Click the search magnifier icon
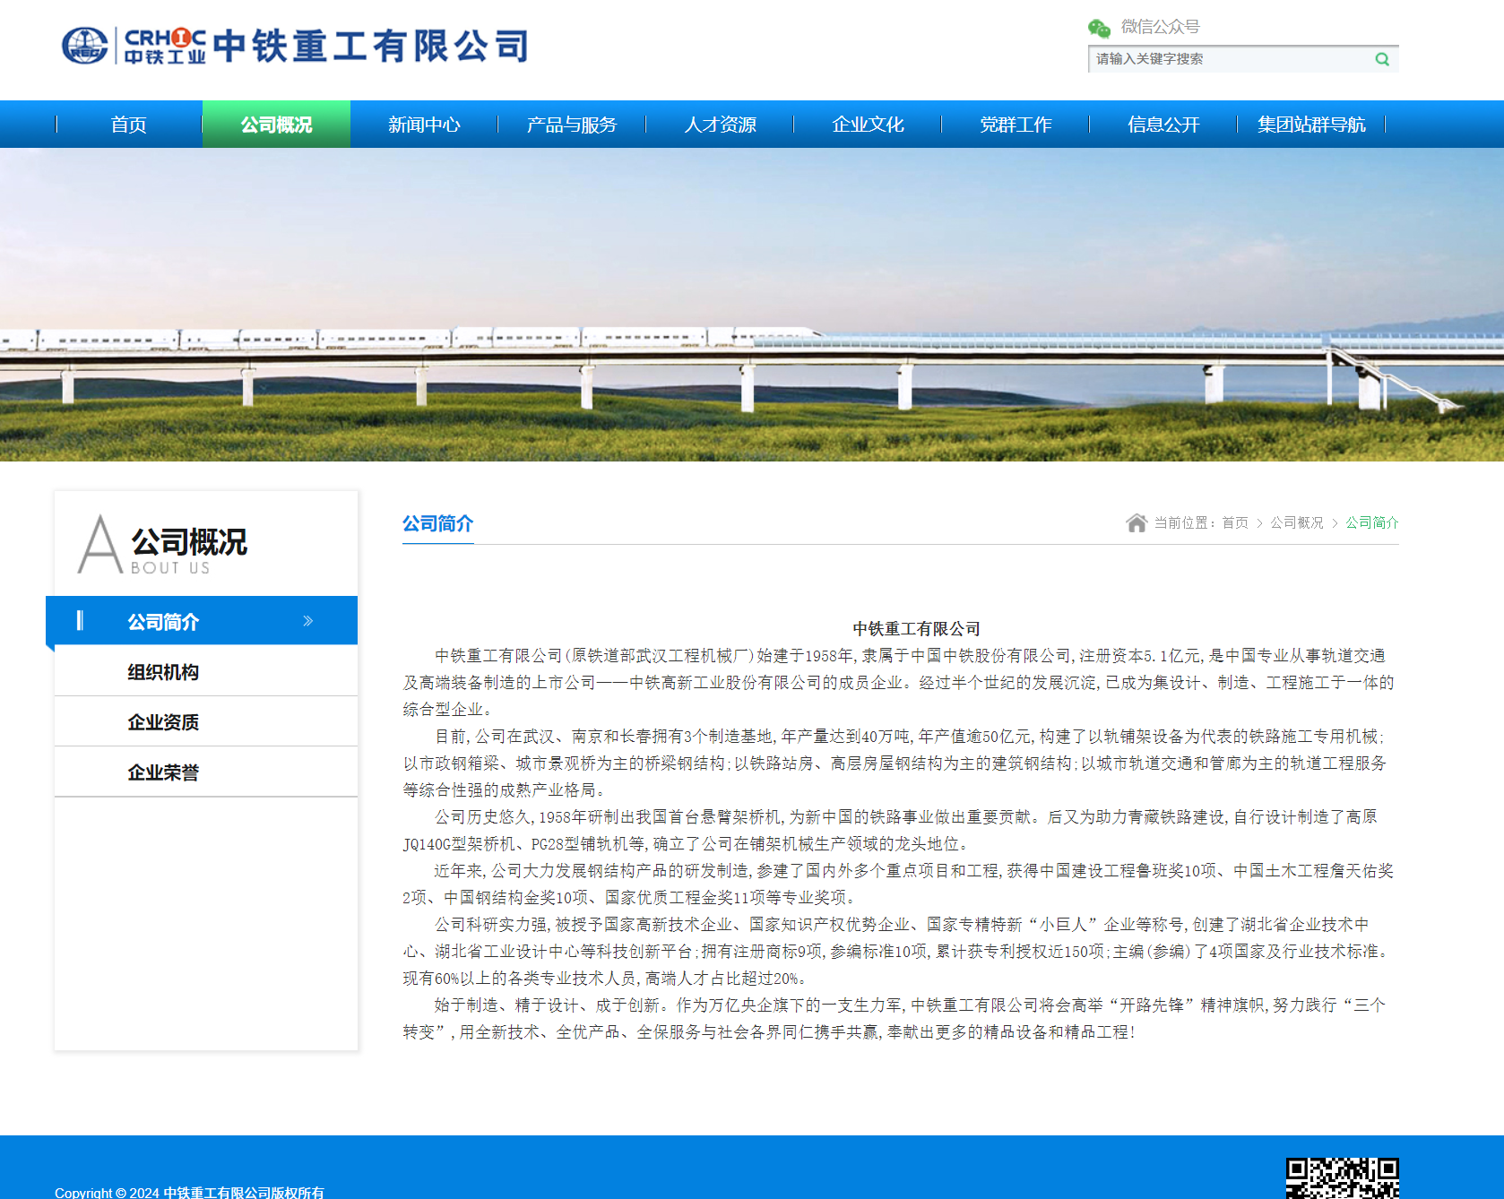Screen dimensions: 1504x1199 click(x=1382, y=59)
